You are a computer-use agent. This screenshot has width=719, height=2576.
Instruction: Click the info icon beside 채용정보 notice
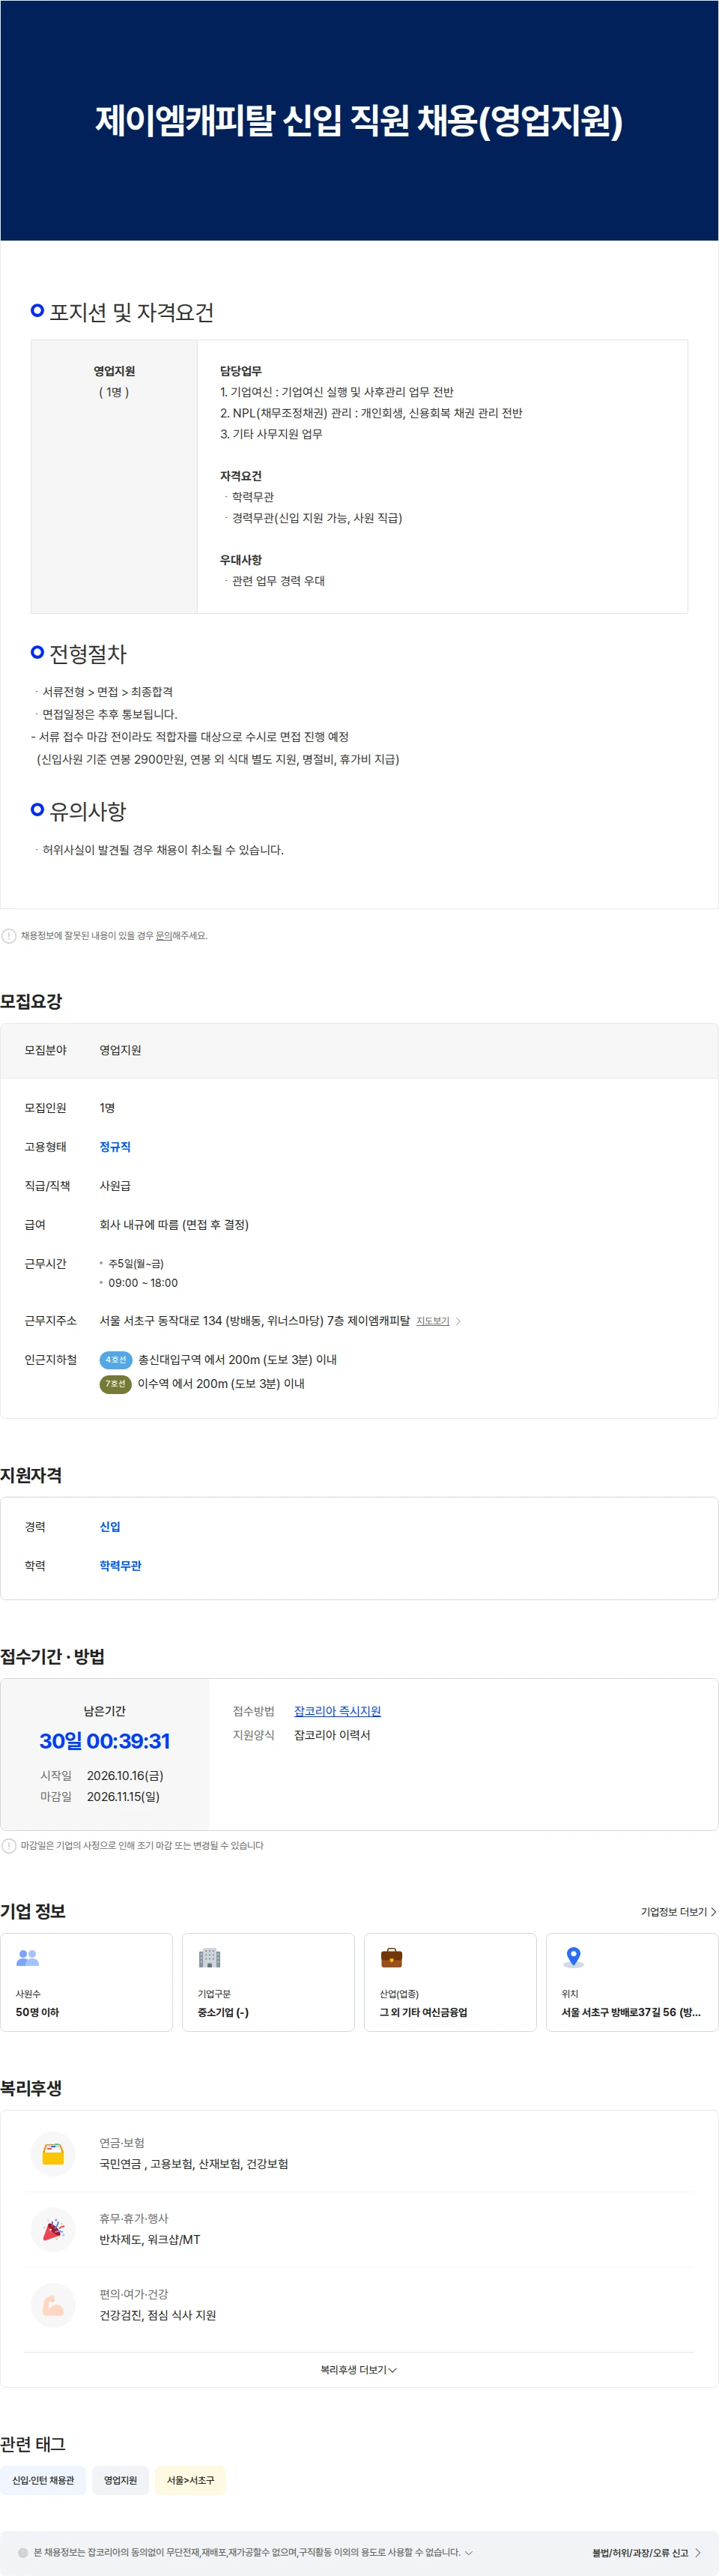[x=9, y=936]
